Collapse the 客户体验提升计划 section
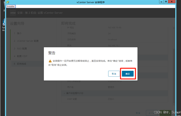 click(x=64, y=93)
